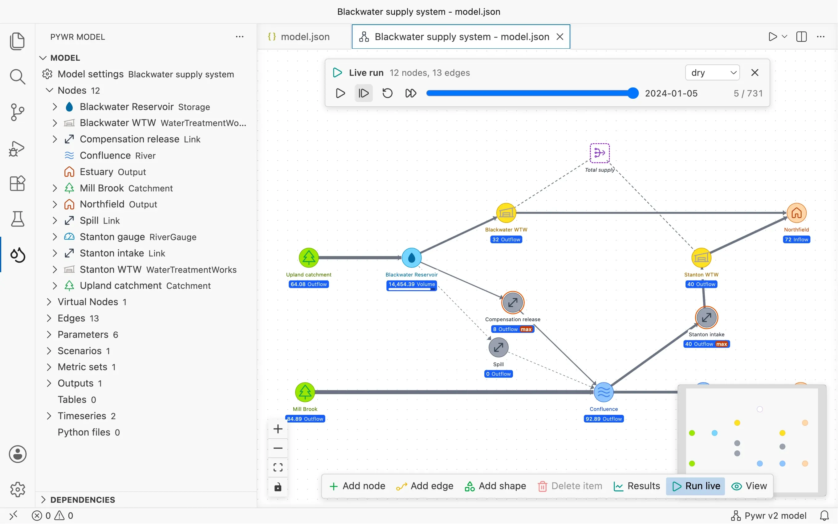Screen dimensions: 838x524
Task: Open Pywr Model panel more actions
Action: (239, 37)
